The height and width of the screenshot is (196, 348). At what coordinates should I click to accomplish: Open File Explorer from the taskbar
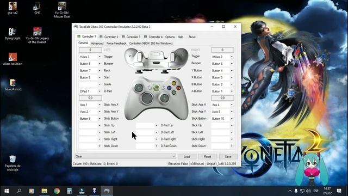[45, 191]
